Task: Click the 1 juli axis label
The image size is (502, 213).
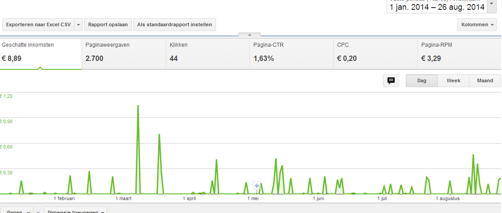Action: coord(382,199)
